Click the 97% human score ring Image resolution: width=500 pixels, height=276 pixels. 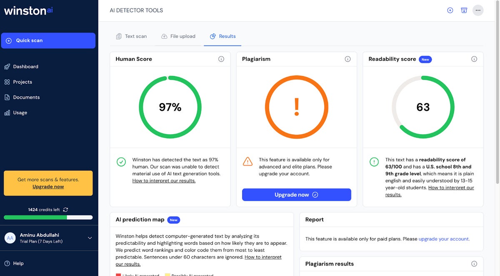pos(170,107)
